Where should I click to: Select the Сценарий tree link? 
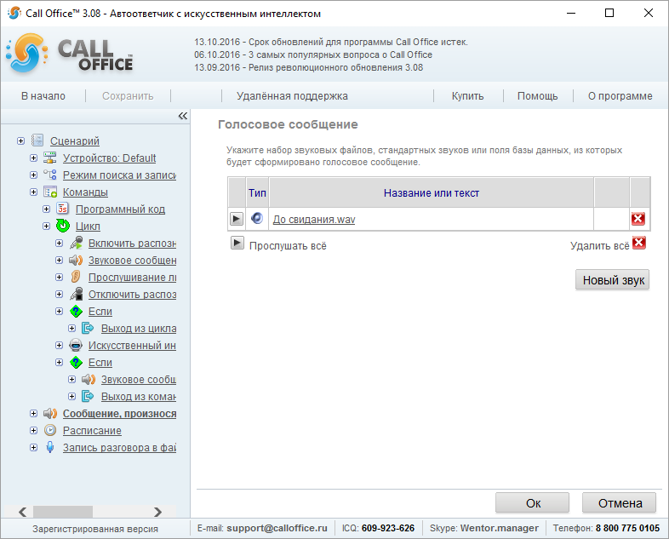(x=75, y=140)
